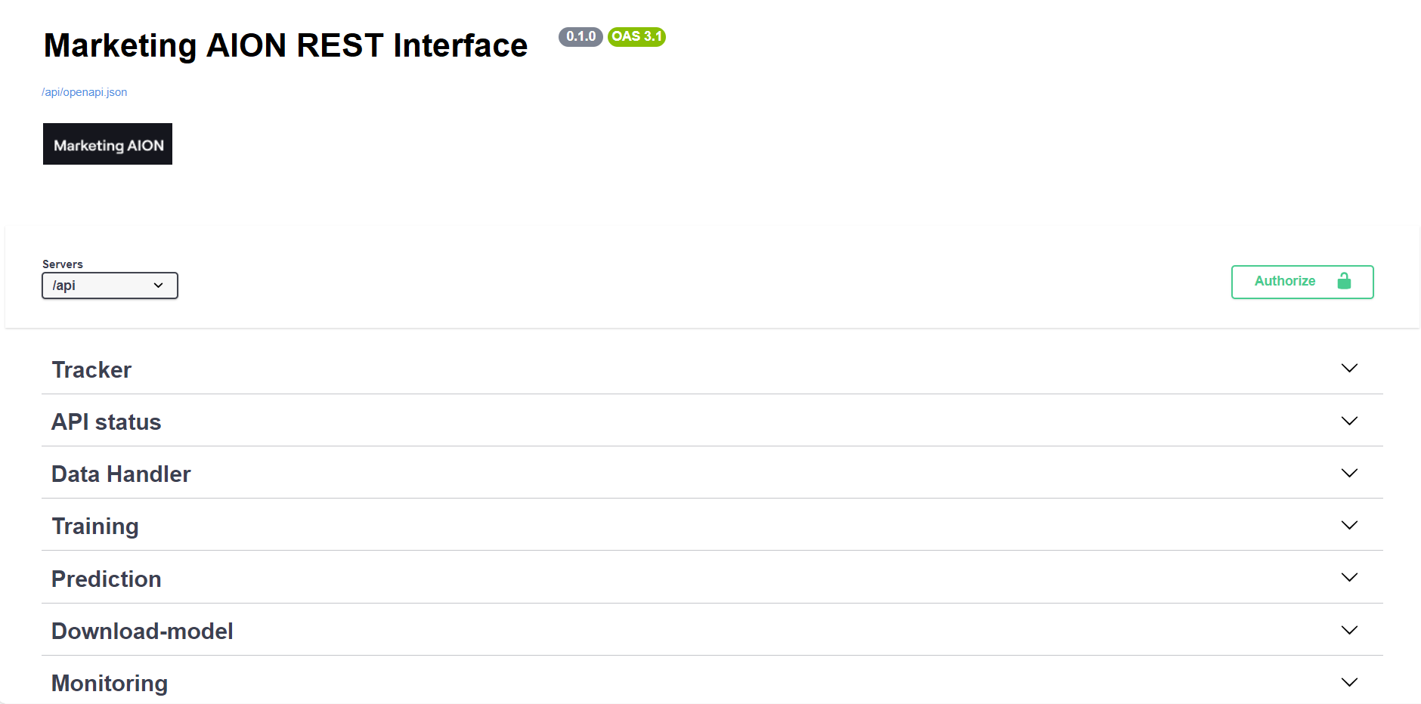1421x704 pixels.
Task: Open the /api/openapi.json link
Action: (x=85, y=92)
